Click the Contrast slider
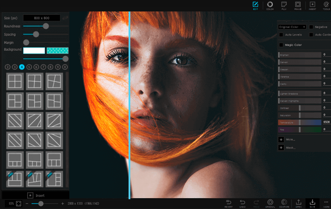The image size is (331, 209). click(x=300, y=108)
